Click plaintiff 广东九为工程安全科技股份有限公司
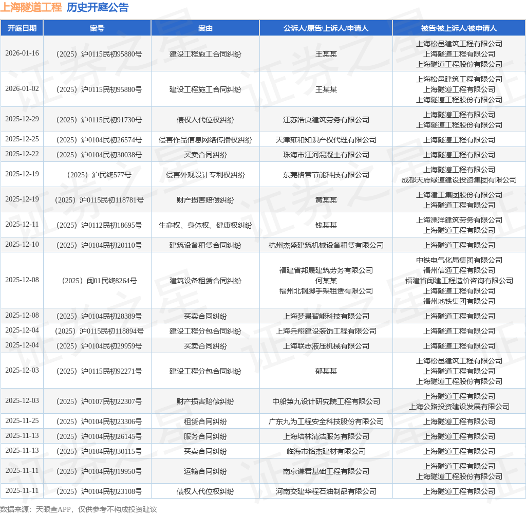 coord(326,421)
